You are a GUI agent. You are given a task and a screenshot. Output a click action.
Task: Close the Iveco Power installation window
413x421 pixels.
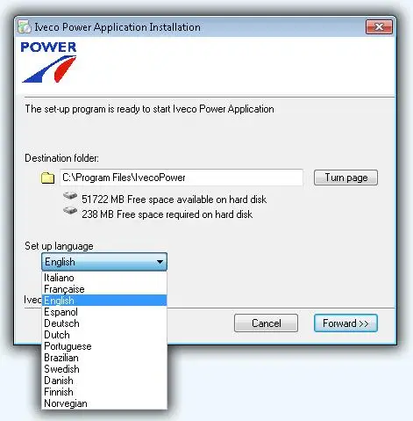pos(379,27)
